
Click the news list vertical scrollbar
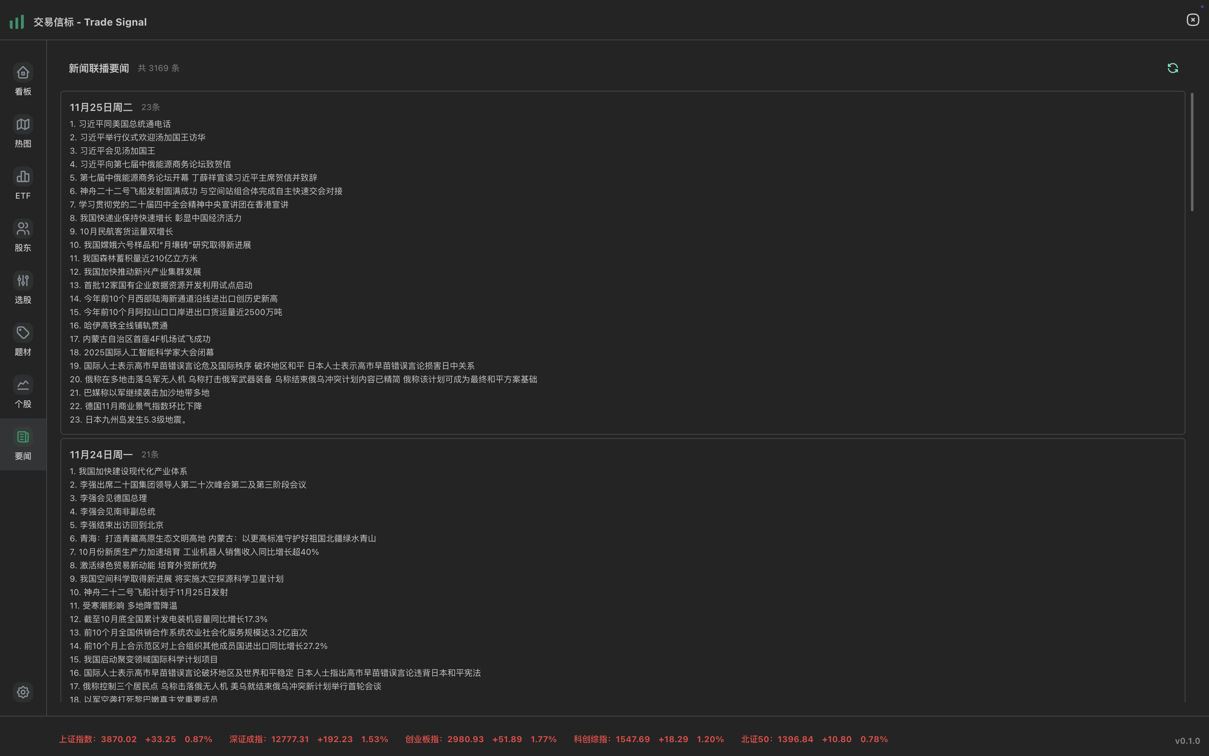tap(1191, 152)
